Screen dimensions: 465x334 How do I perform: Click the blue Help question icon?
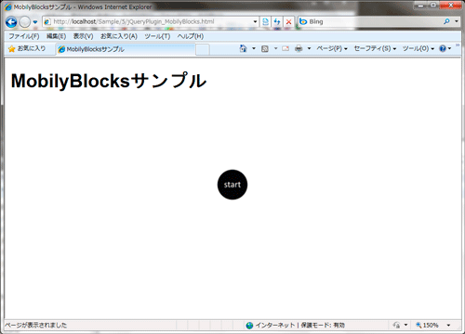tap(443, 48)
